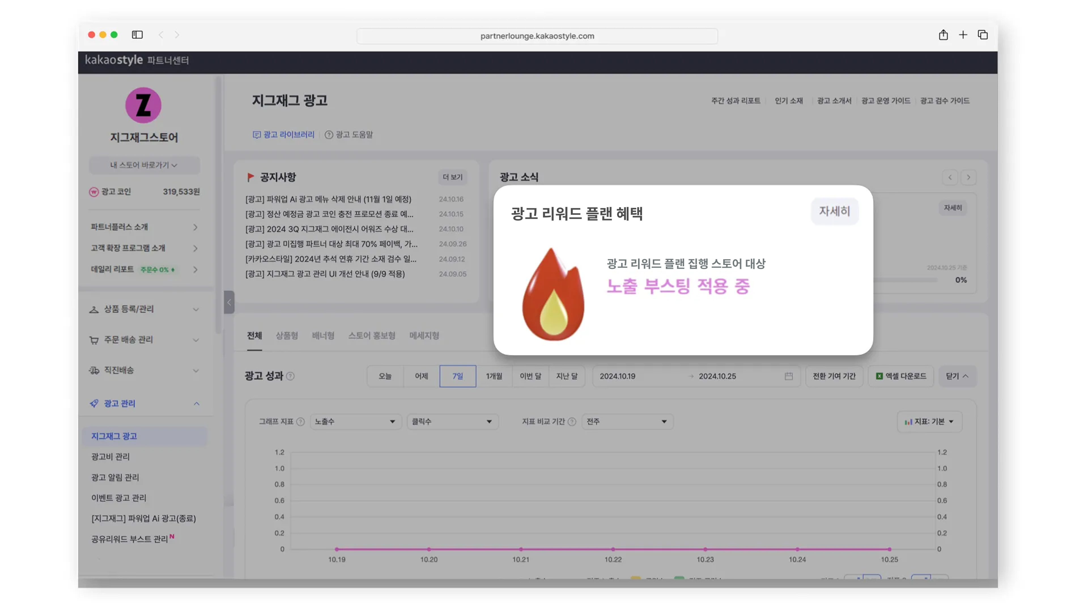Select the 이번 달 period option

point(530,376)
